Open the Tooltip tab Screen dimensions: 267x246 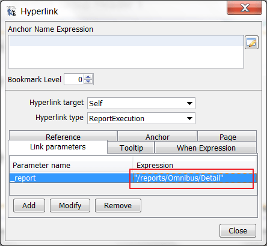click(131, 148)
